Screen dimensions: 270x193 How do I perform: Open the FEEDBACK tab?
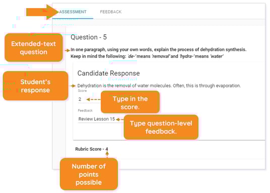(x=111, y=12)
